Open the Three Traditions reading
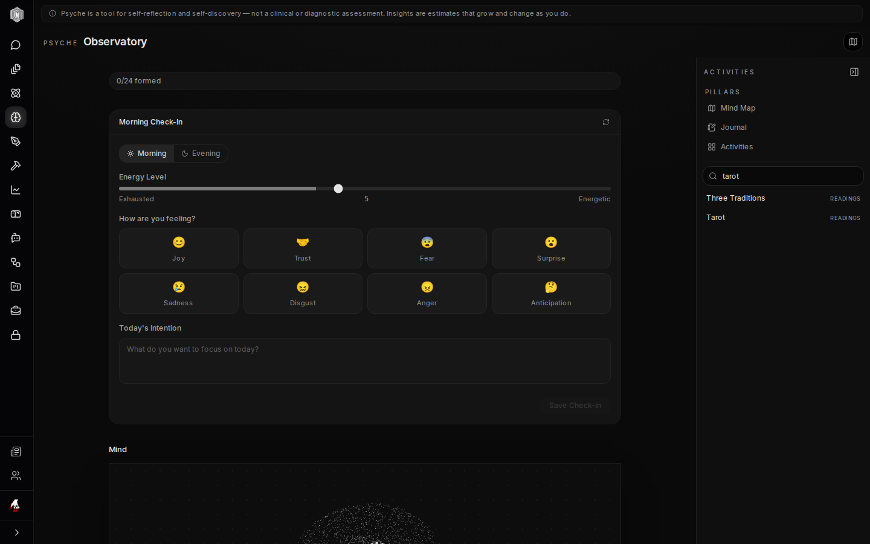 pyautogui.click(x=783, y=198)
